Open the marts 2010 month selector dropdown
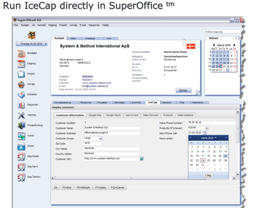This screenshot has width=277, height=208. 209,138
